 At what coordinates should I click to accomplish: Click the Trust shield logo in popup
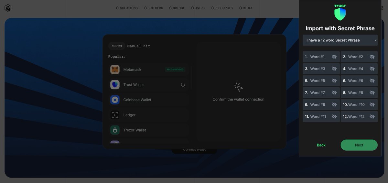340,13
